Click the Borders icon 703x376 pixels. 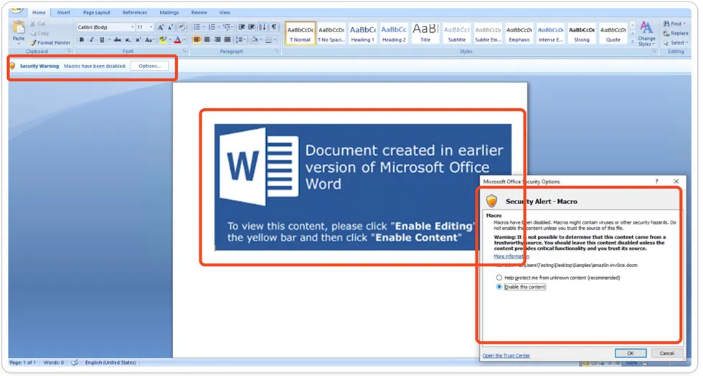tap(270, 40)
